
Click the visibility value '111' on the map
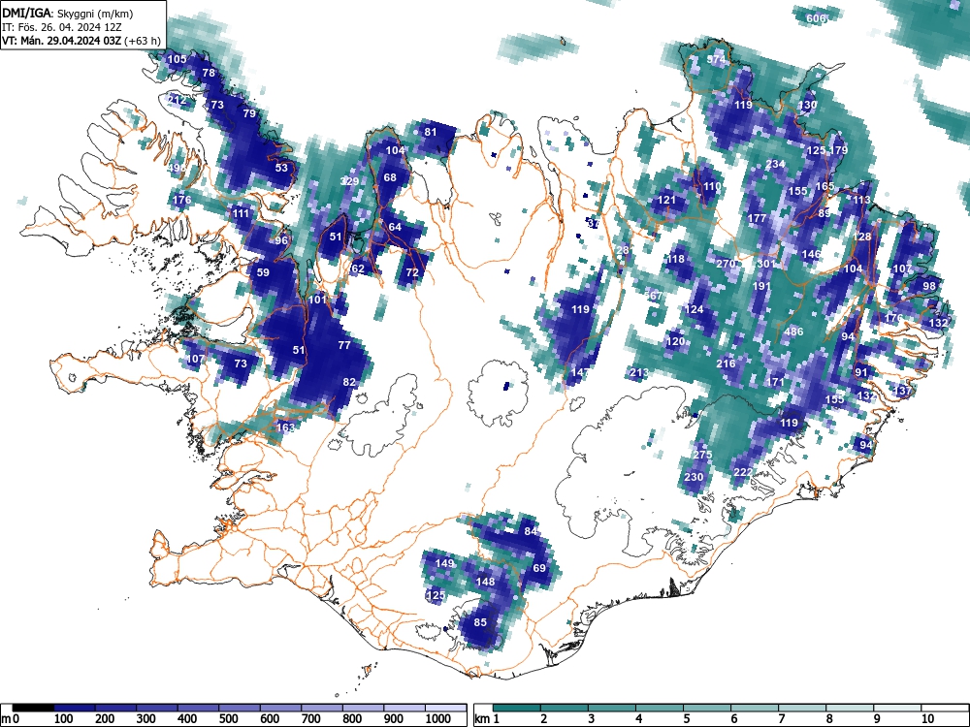click(241, 213)
